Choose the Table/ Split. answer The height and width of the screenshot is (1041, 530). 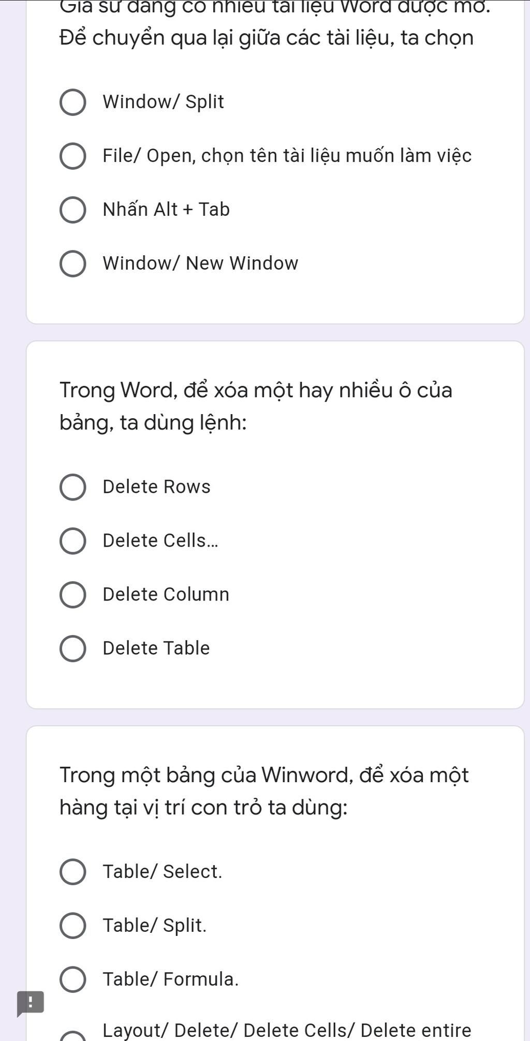pos(73,926)
